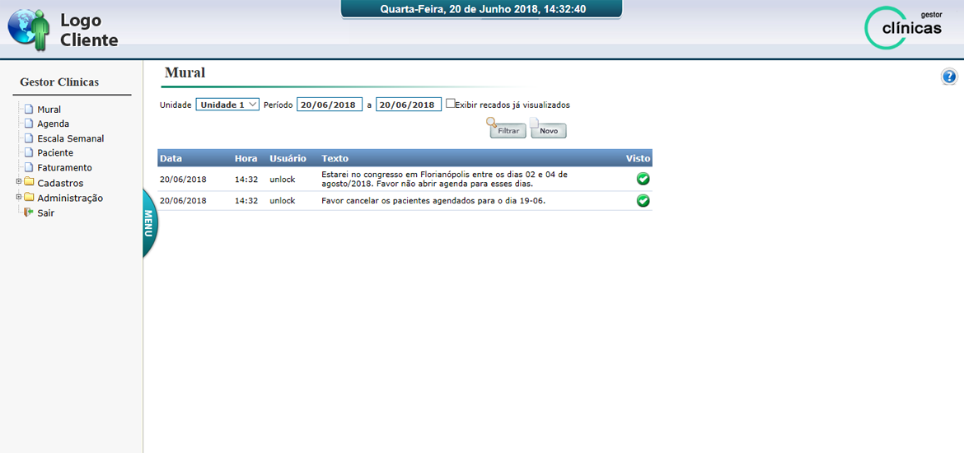Click the Visto column header
Viewport: 964px width, 453px height.
click(x=639, y=159)
